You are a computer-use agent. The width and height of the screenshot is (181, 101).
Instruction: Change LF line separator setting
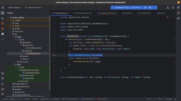154,99
